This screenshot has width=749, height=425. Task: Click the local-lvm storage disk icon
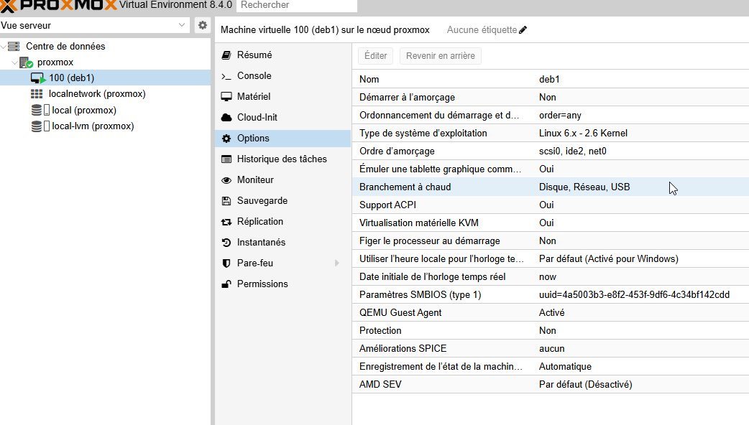(x=37, y=126)
